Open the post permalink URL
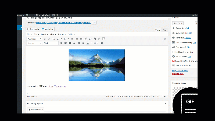 [x=63, y=23]
